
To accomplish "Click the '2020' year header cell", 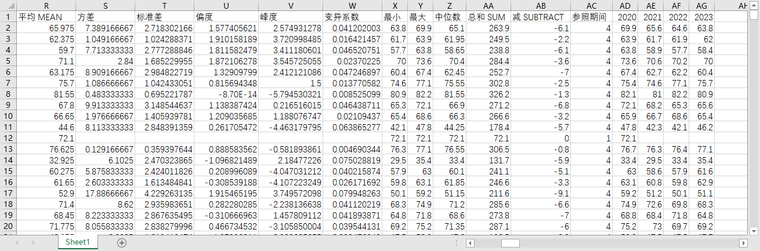I will click(x=625, y=17).
